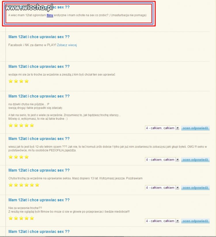Click the fifth star under the 'bedzie niedobrze' reply
The image size is (216, 237).
pos(32,218)
